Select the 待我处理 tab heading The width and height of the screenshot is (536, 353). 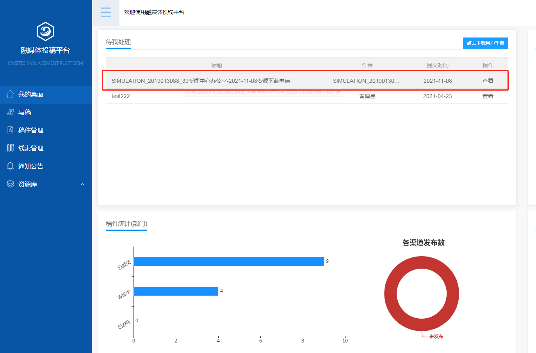tap(118, 42)
